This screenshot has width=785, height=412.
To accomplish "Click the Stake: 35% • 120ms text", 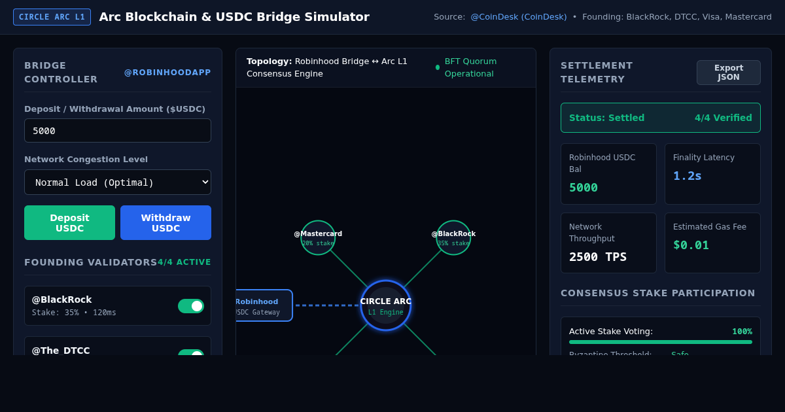I will pyautogui.click(x=74, y=313).
